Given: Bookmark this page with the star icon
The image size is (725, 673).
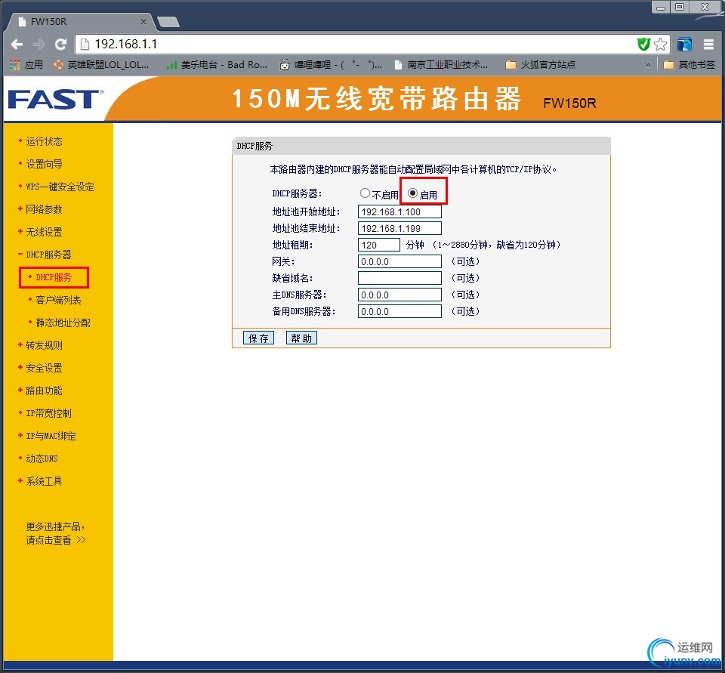Looking at the screenshot, I should [x=660, y=45].
